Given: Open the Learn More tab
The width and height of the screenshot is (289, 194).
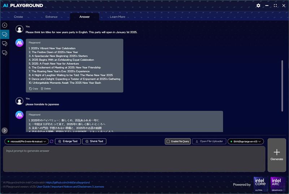Looking at the screenshot, I should (x=118, y=17).
